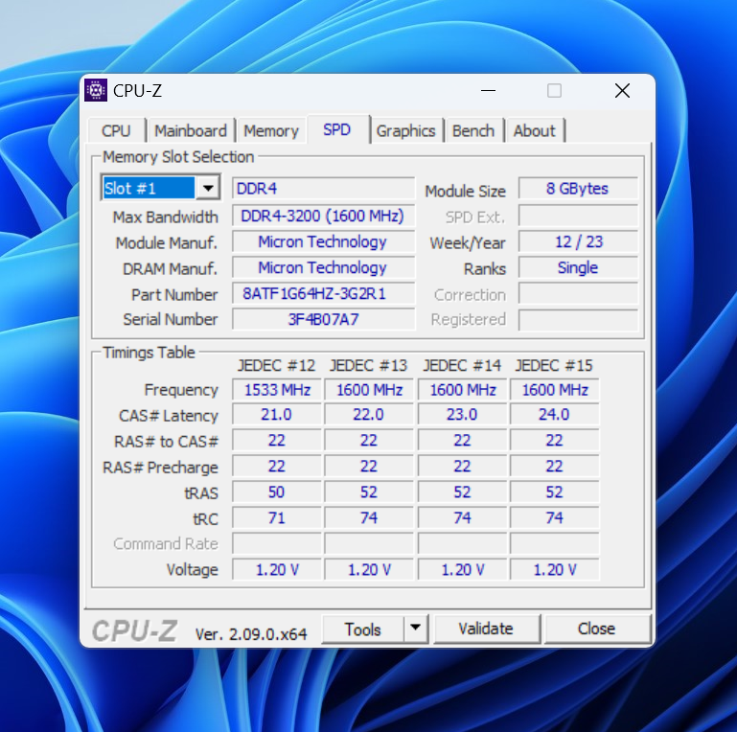Click JEDEC #14 RAS# Precharge 22 cell
The image size is (737, 732).
[462, 467]
